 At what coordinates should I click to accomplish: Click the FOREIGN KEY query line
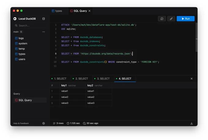click(x=110, y=62)
